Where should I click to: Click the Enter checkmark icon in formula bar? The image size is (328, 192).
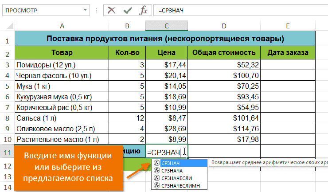coord(128,10)
